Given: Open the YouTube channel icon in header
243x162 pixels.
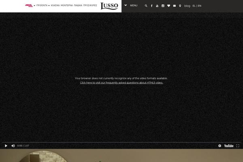Looking at the screenshot, I should (x=157, y=6).
